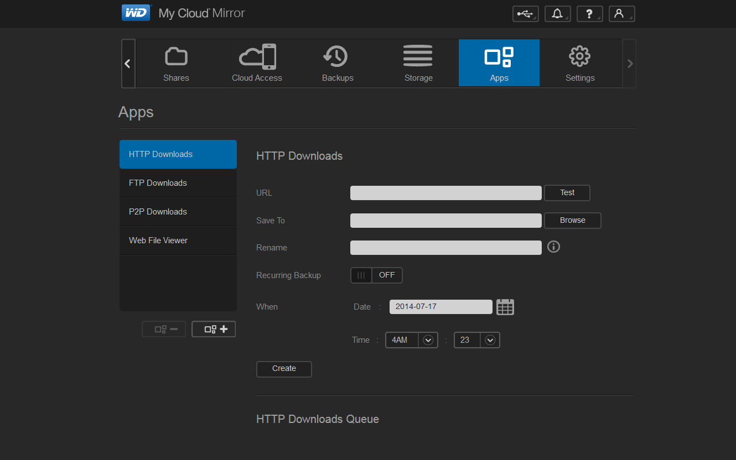The height and width of the screenshot is (460, 736).
Task: Create the HTTP download job
Action: tap(284, 369)
